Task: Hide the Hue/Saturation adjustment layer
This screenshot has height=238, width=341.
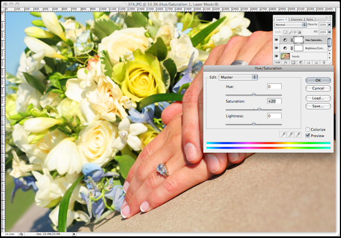Action: coord(276,40)
